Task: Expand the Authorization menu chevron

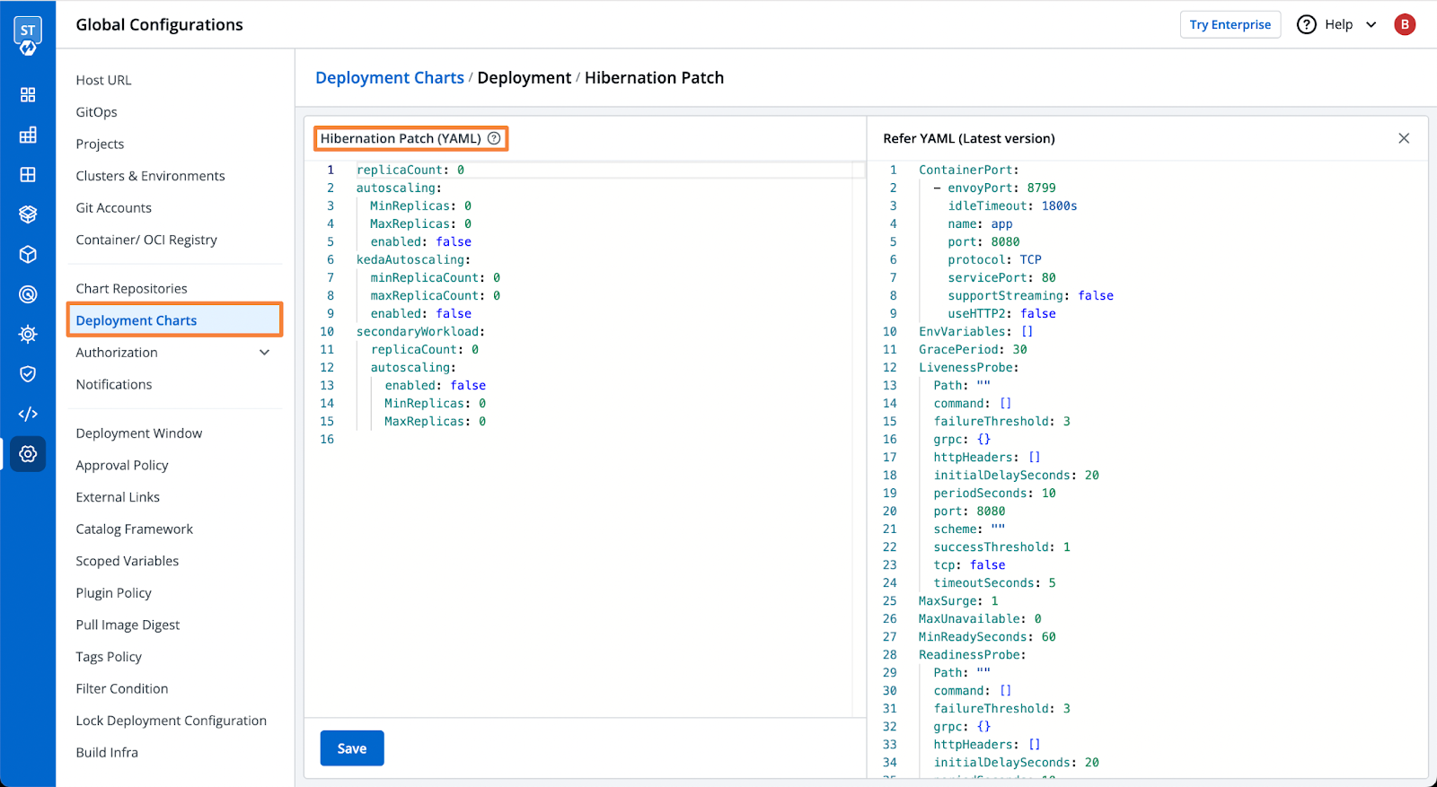Action: (x=265, y=353)
